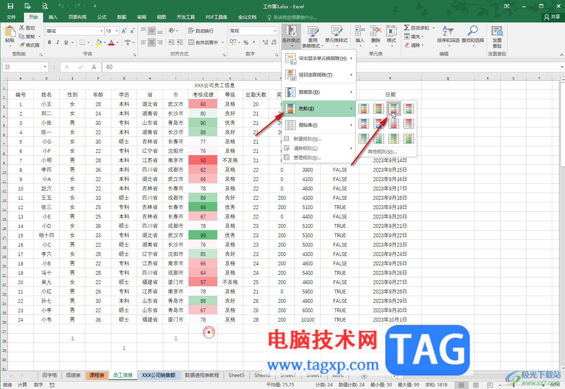565x389 pixels.
Task: Click the percent style icon
Action: click(x=246, y=42)
